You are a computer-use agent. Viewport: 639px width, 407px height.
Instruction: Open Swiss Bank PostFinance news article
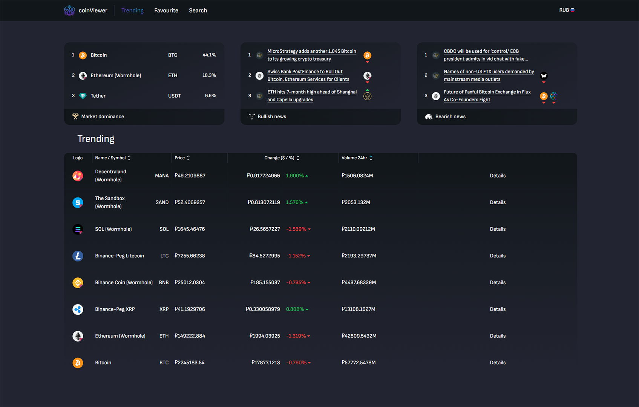click(x=308, y=75)
